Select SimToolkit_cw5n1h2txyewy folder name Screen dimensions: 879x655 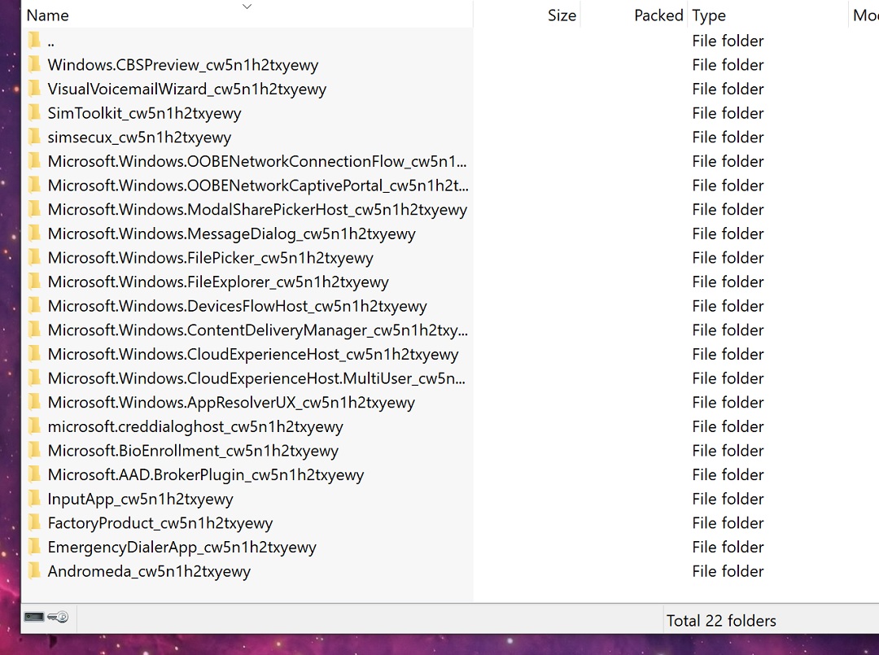coord(144,113)
